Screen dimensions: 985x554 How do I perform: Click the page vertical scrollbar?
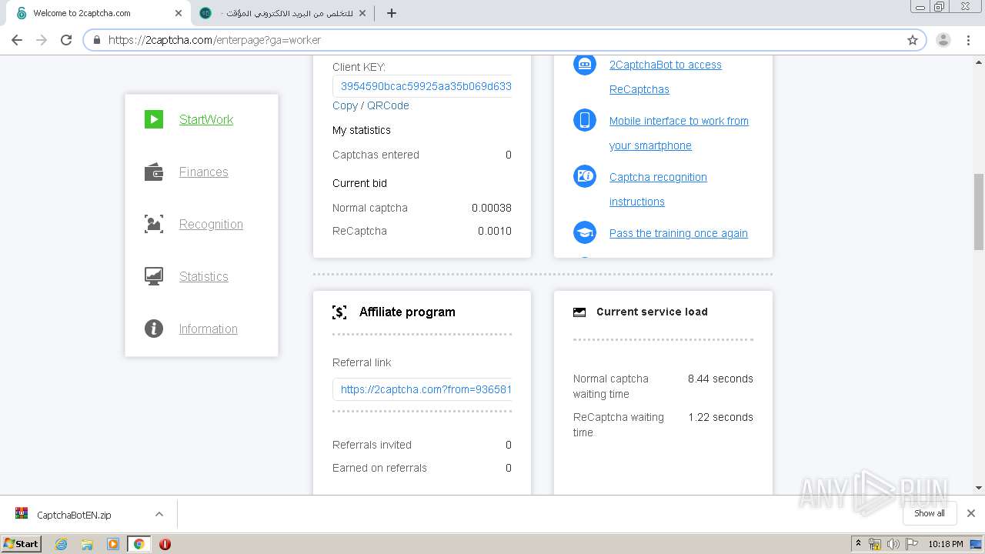click(x=979, y=212)
